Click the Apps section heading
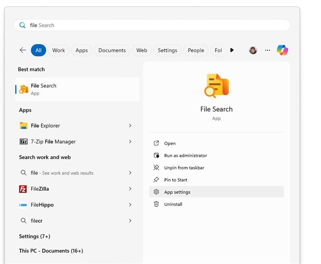 25,110
